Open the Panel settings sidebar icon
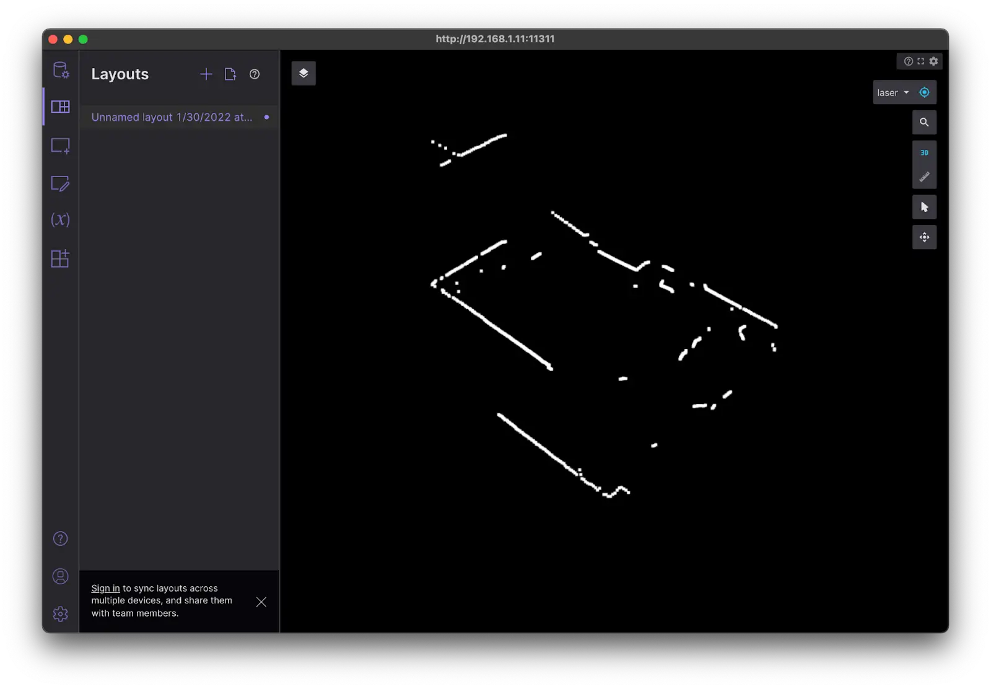The width and height of the screenshot is (991, 689). click(61, 183)
